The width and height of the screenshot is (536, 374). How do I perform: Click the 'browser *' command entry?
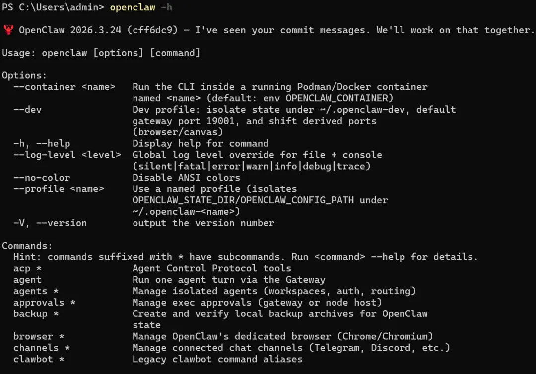click(x=39, y=337)
